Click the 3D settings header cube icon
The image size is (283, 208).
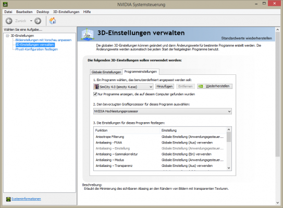pyautogui.click(x=88, y=34)
